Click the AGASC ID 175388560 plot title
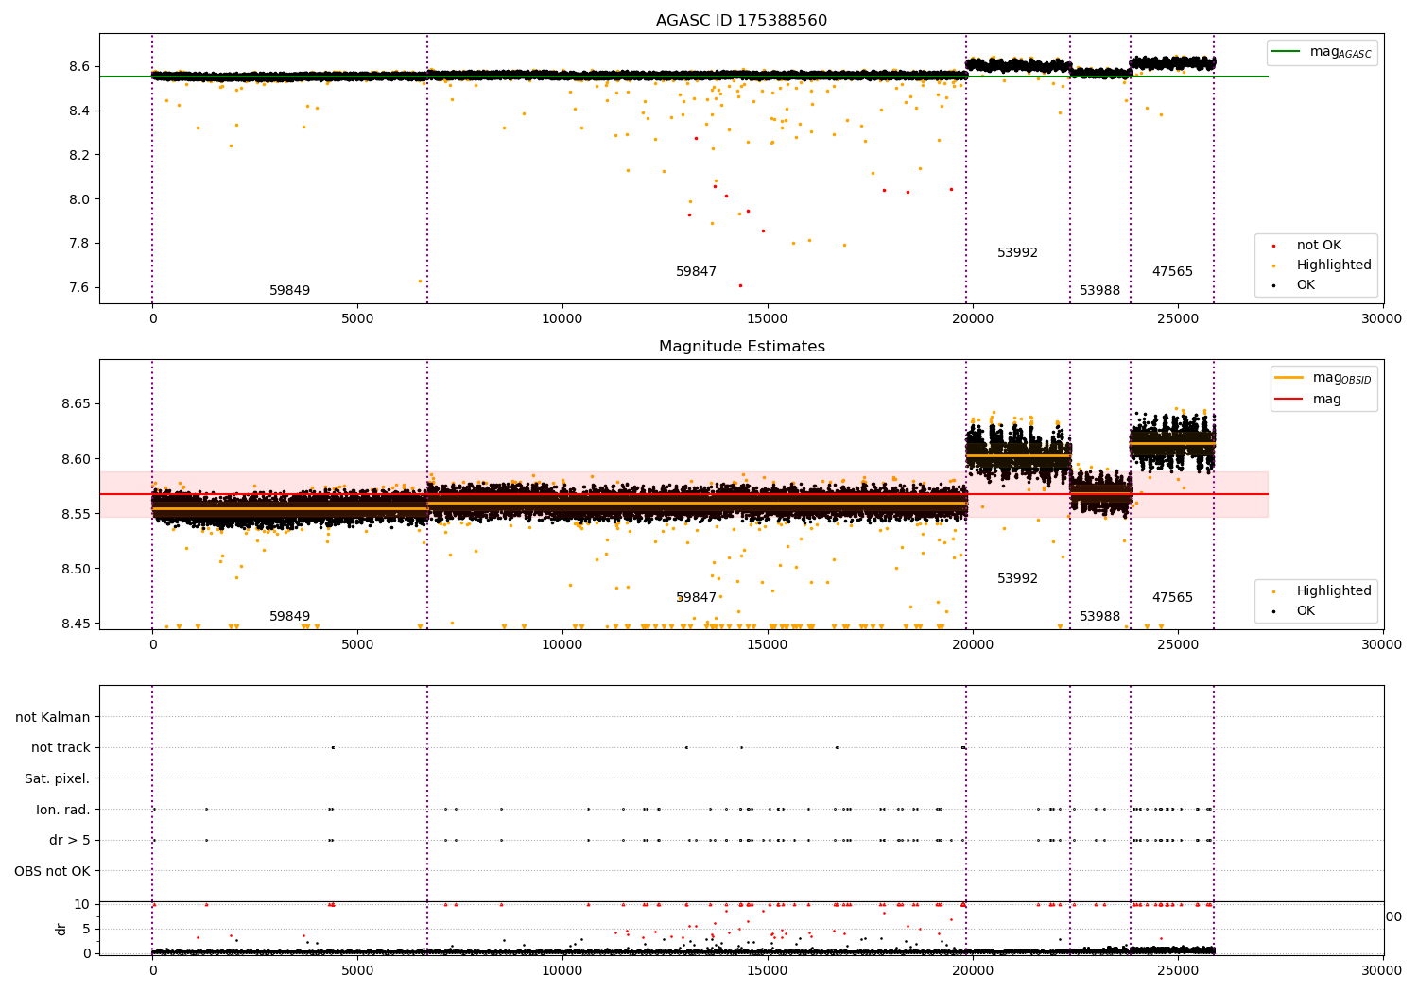1418x992 pixels. coord(741,21)
